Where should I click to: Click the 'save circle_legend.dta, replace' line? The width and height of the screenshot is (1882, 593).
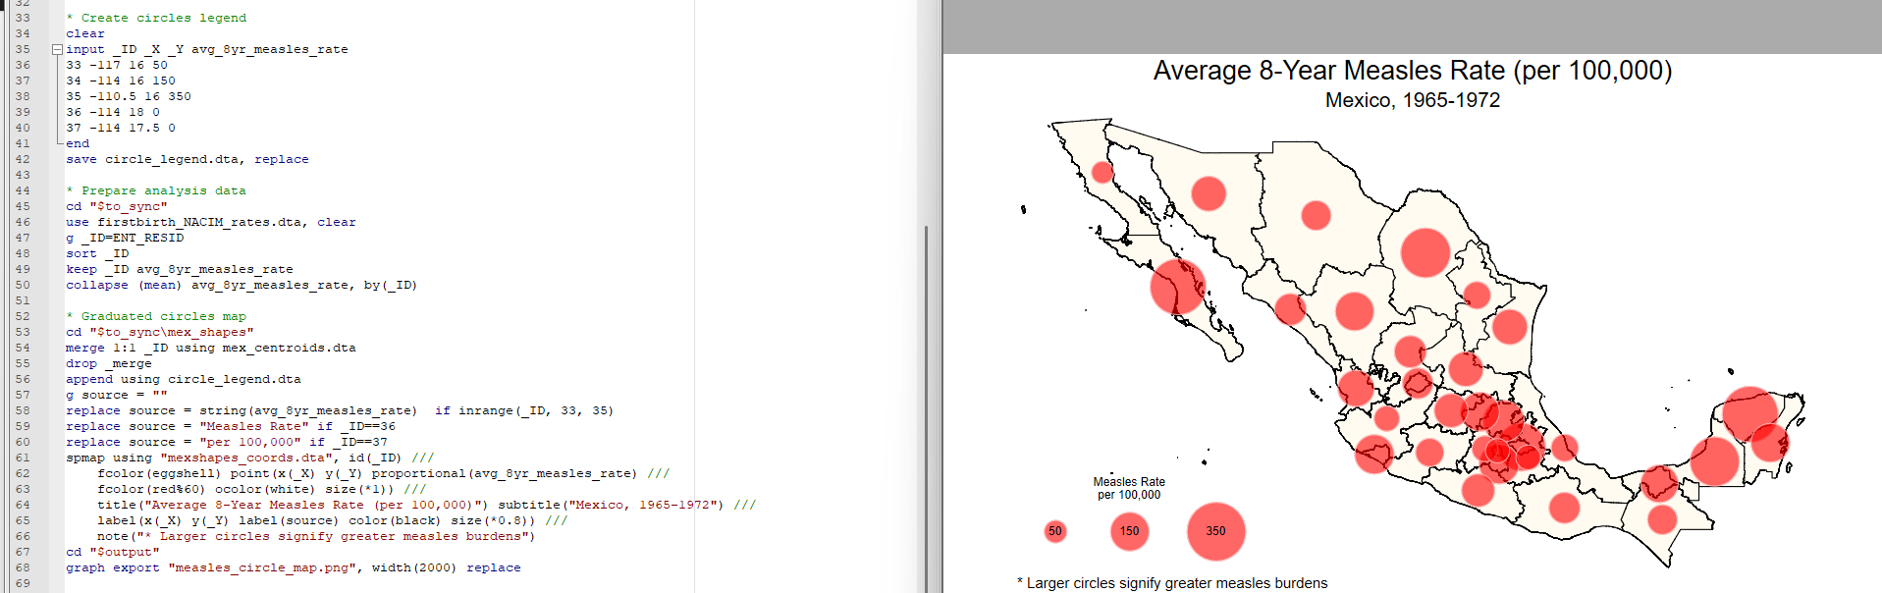[x=187, y=159]
